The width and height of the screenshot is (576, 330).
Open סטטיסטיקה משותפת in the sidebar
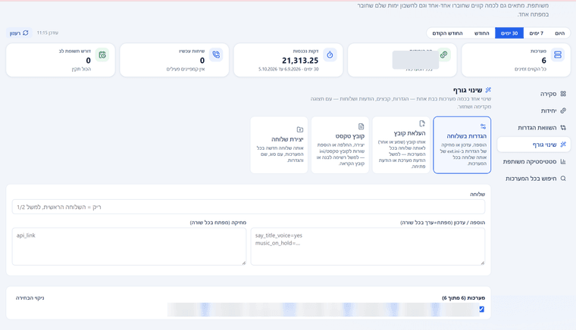[534, 161]
